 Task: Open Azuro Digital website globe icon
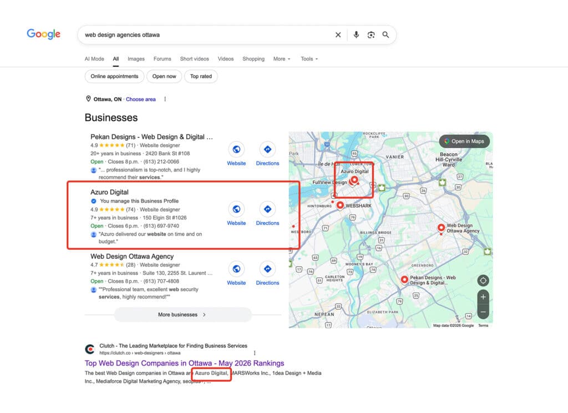(x=236, y=209)
